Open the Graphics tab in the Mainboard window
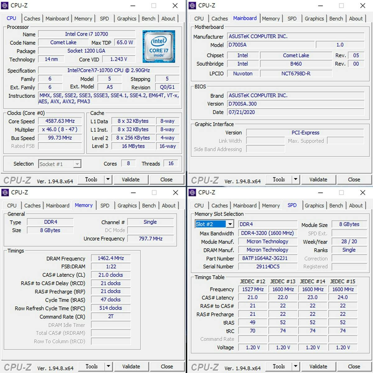The width and height of the screenshot is (373, 373). point(314,19)
